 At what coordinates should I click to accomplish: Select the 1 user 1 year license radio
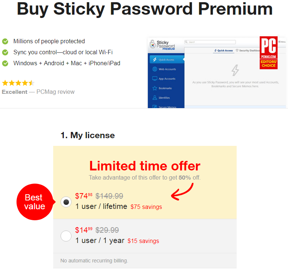point(66,236)
